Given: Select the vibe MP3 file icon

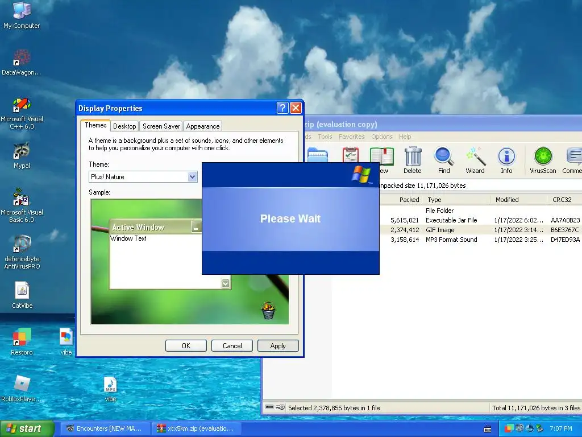Looking at the screenshot, I should click(110, 389).
